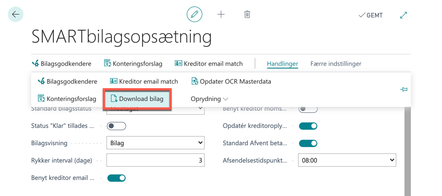
Task: Open Kreditor email match in the top bar
Action: pyautogui.click(x=209, y=64)
